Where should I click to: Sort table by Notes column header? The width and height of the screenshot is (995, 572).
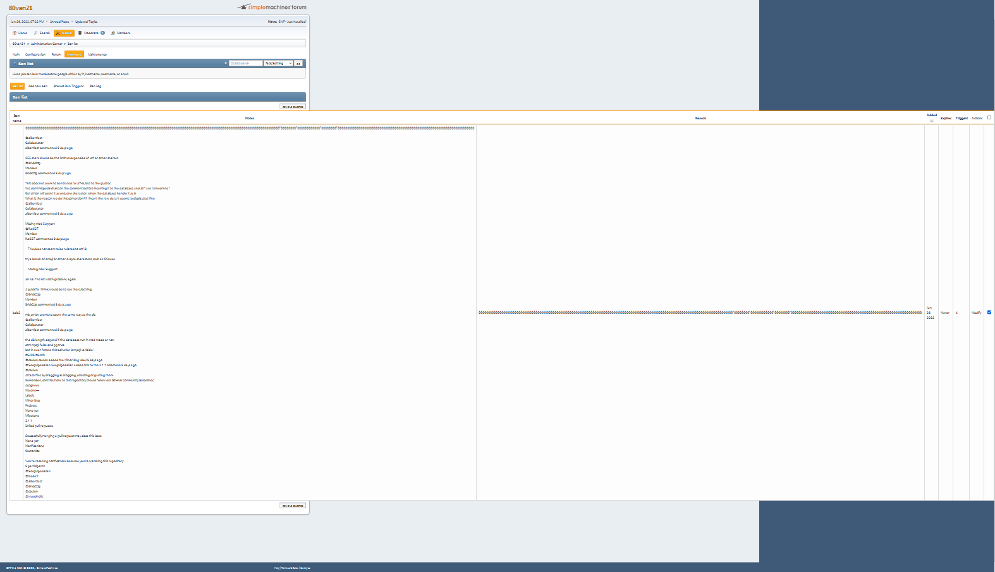pos(250,118)
